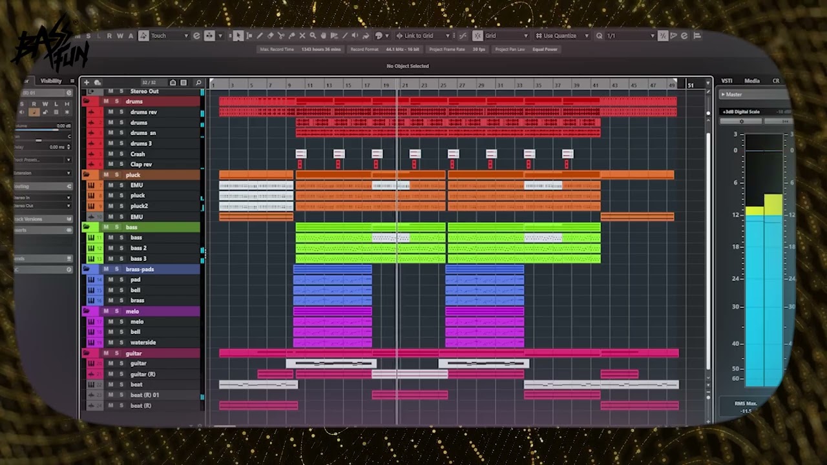The width and height of the screenshot is (827, 465).
Task: Mute the Clap rev track
Action: coord(110,164)
